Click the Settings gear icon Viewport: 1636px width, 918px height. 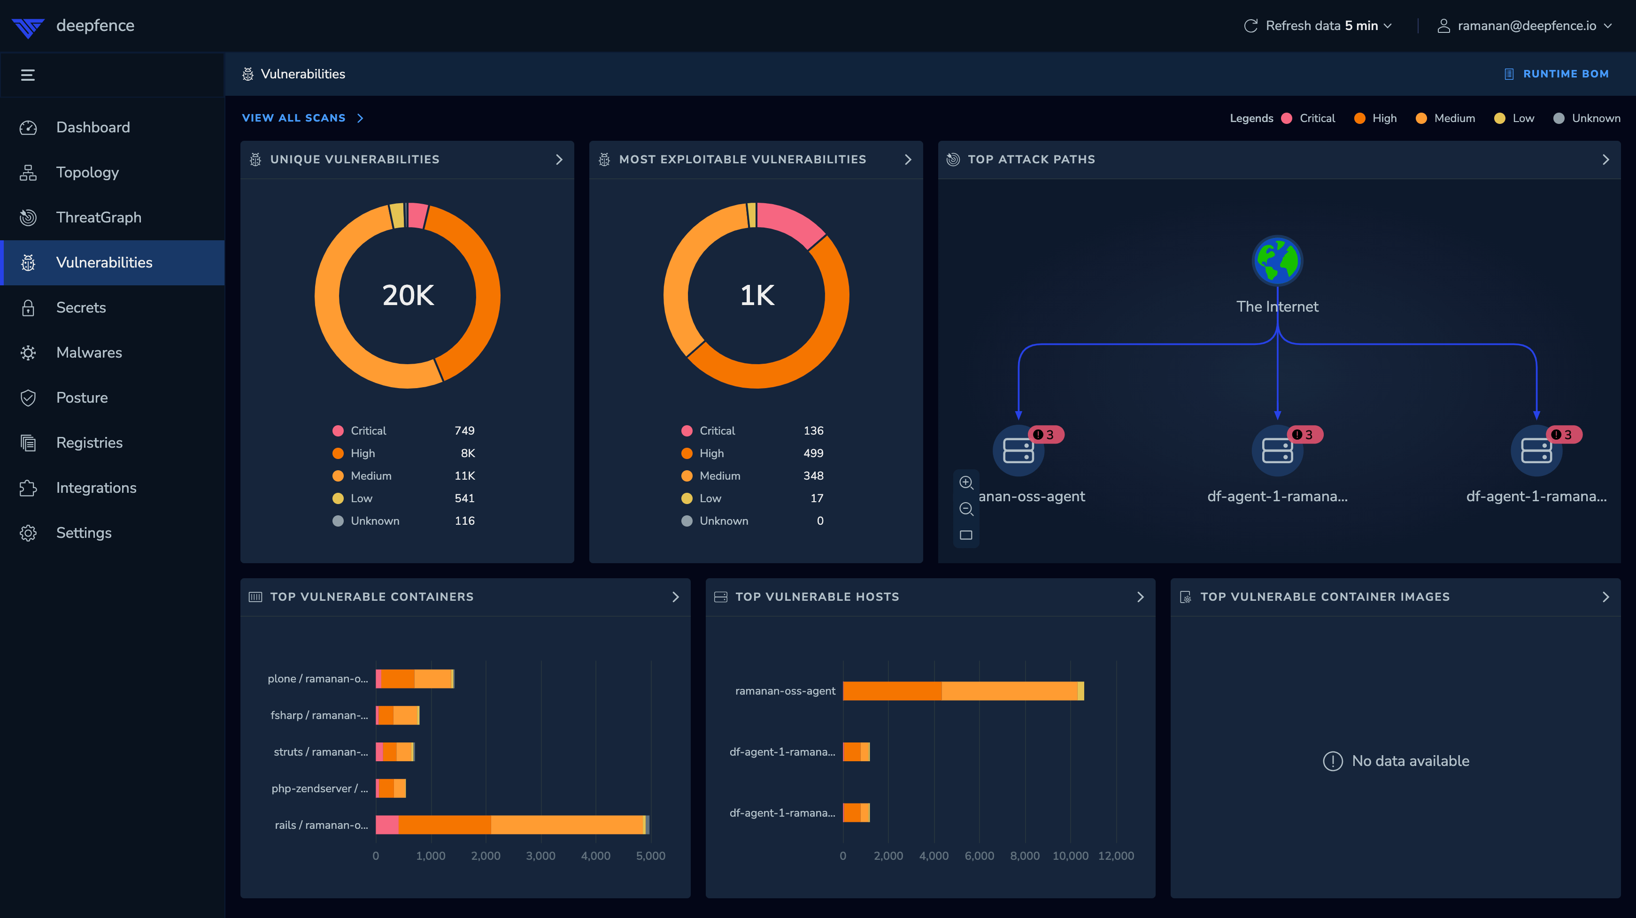point(28,533)
